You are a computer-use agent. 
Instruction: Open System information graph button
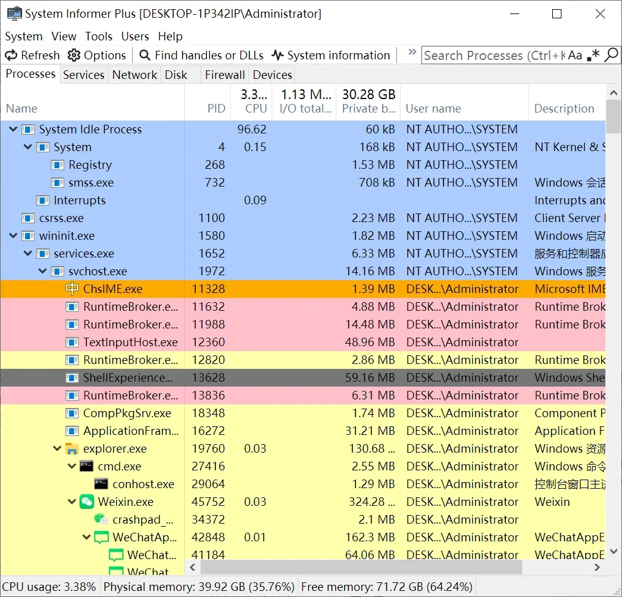(x=331, y=55)
